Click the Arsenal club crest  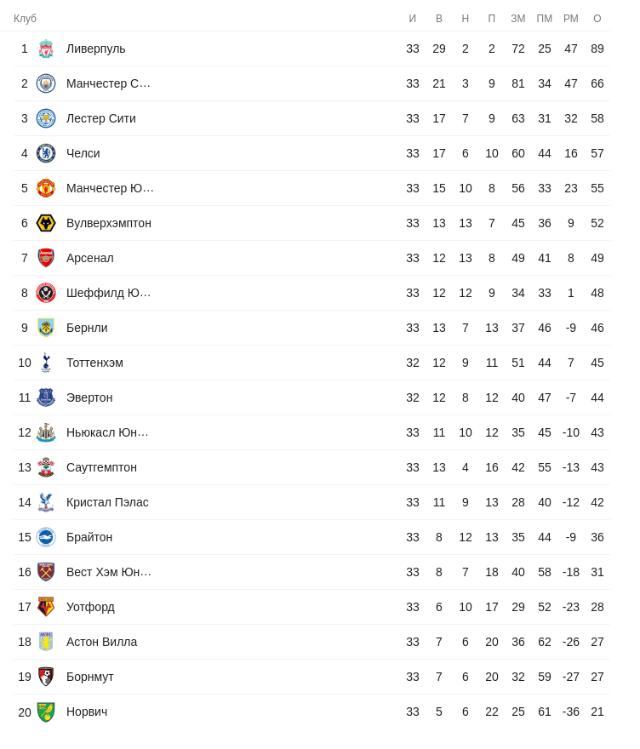tap(46, 258)
